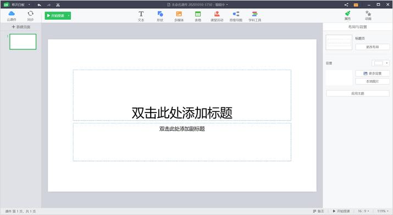Open the 希沃白板 app menu dropdown
Image resolution: width=393 pixels, height=215 pixels.
tap(29, 4)
